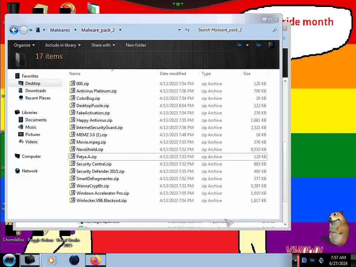Open Music library in navigation pane

[31, 127]
